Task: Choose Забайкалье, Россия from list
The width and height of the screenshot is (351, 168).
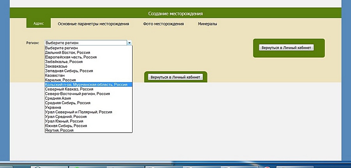Action: [89, 62]
